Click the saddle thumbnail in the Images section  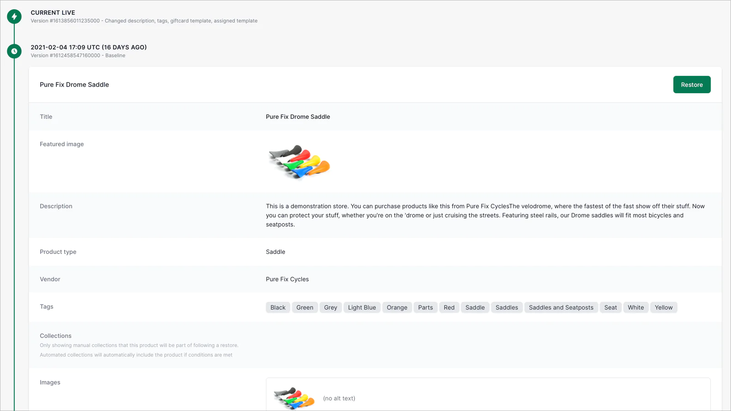294,398
